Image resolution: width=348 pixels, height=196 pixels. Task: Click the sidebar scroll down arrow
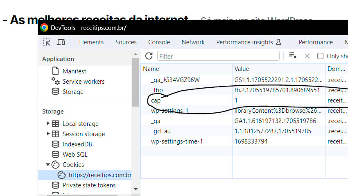pyautogui.click(x=136, y=189)
